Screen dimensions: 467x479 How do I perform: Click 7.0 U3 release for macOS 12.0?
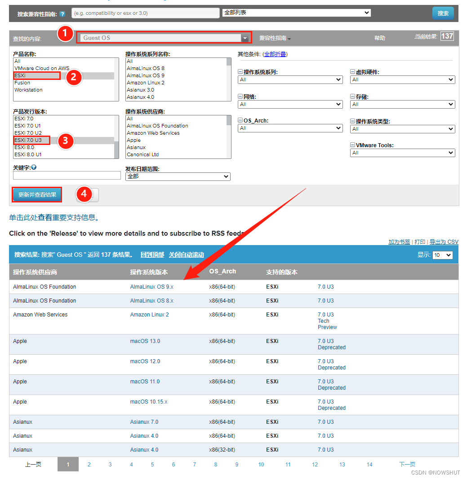click(326, 361)
